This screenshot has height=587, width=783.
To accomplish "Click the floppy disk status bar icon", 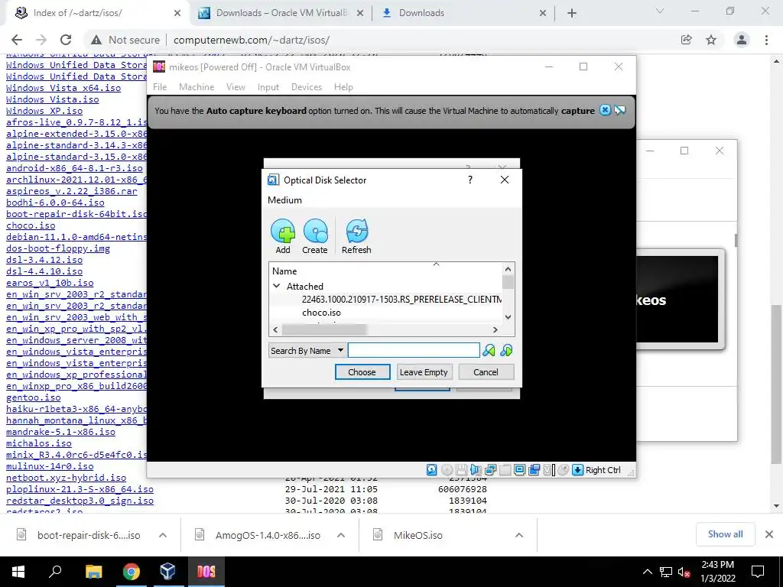I will pos(461,470).
